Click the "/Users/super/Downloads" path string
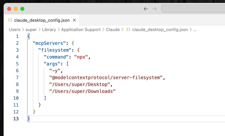This screenshot has width=225, height=136. click(82, 91)
